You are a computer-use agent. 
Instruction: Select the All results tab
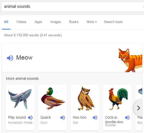click(x=6, y=22)
